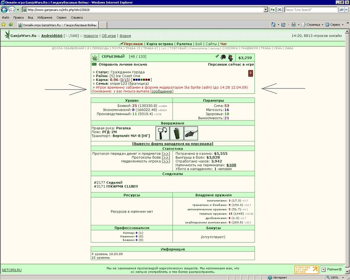
Task: Click the RSS feeds icon
Action: coord(283,25)
